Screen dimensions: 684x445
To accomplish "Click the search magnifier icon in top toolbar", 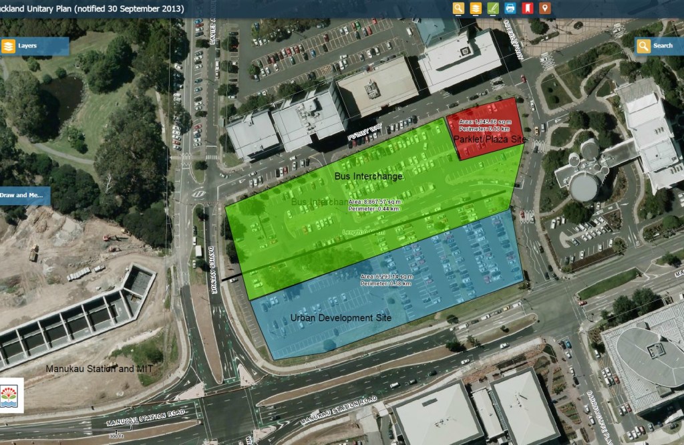I will click(x=458, y=8).
